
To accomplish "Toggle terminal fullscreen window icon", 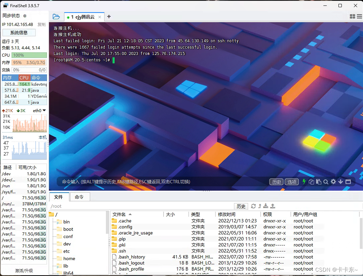I will click(x=348, y=182).
